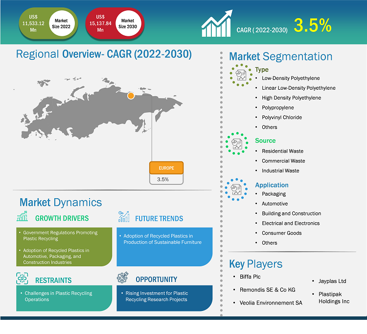
Task: Click the Opportunity gear icon
Action: tap(123, 279)
